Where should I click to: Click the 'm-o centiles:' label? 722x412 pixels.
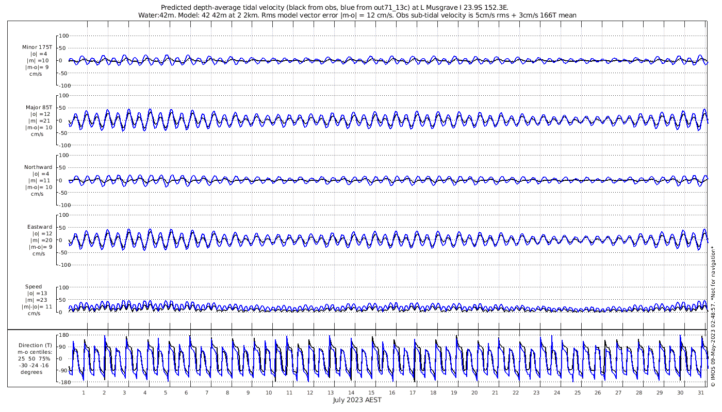pos(35,352)
